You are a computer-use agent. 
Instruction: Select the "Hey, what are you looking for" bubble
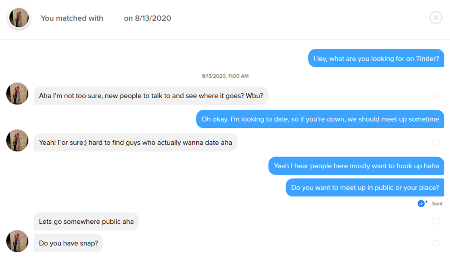(376, 59)
